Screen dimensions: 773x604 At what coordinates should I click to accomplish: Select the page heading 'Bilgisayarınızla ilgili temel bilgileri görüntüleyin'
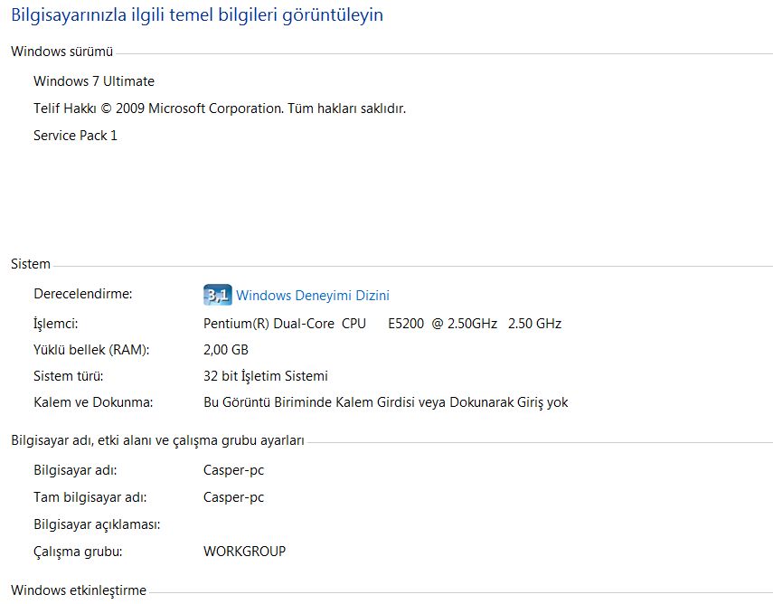click(x=197, y=14)
